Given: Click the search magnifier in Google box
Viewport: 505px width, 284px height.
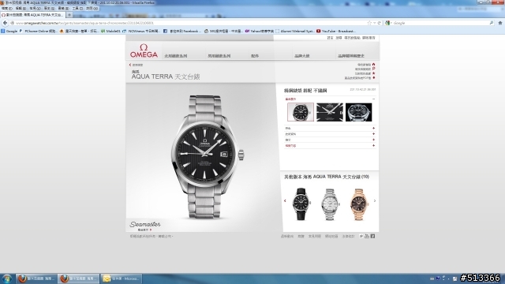Looking at the screenshot, I should click(x=492, y=23).
